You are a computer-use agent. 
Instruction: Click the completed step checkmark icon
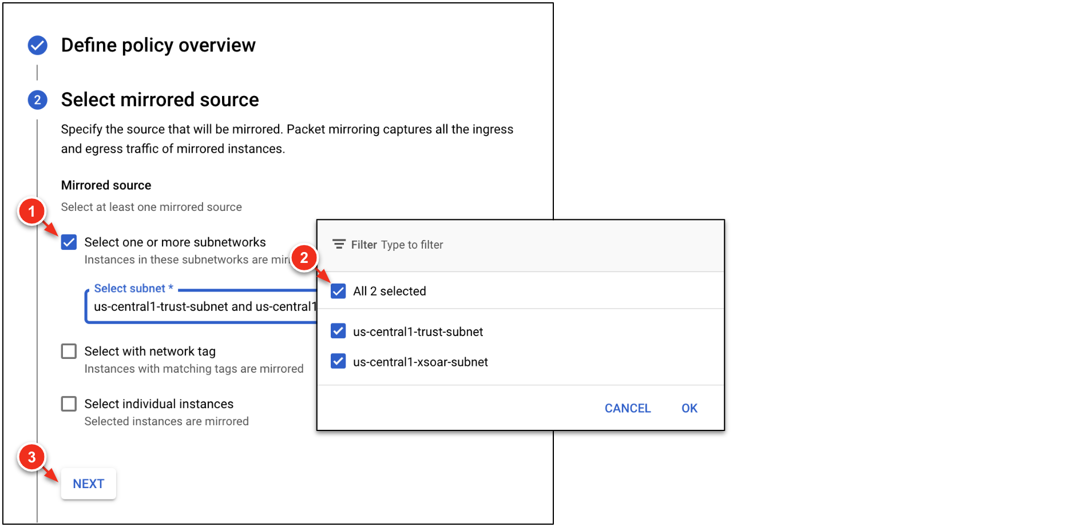coord(38,45)
